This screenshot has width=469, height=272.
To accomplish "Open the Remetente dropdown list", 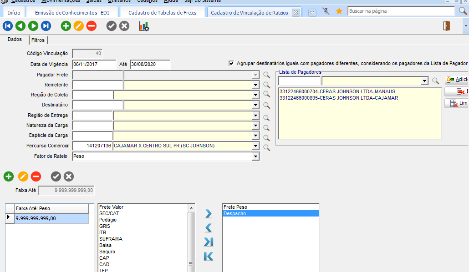I will (255, 85).
